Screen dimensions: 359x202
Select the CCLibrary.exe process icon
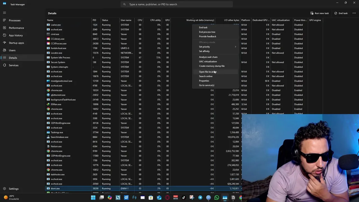[48, 39]
